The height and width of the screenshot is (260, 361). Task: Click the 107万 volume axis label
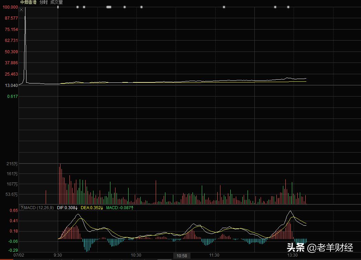[x=12, y=184]
